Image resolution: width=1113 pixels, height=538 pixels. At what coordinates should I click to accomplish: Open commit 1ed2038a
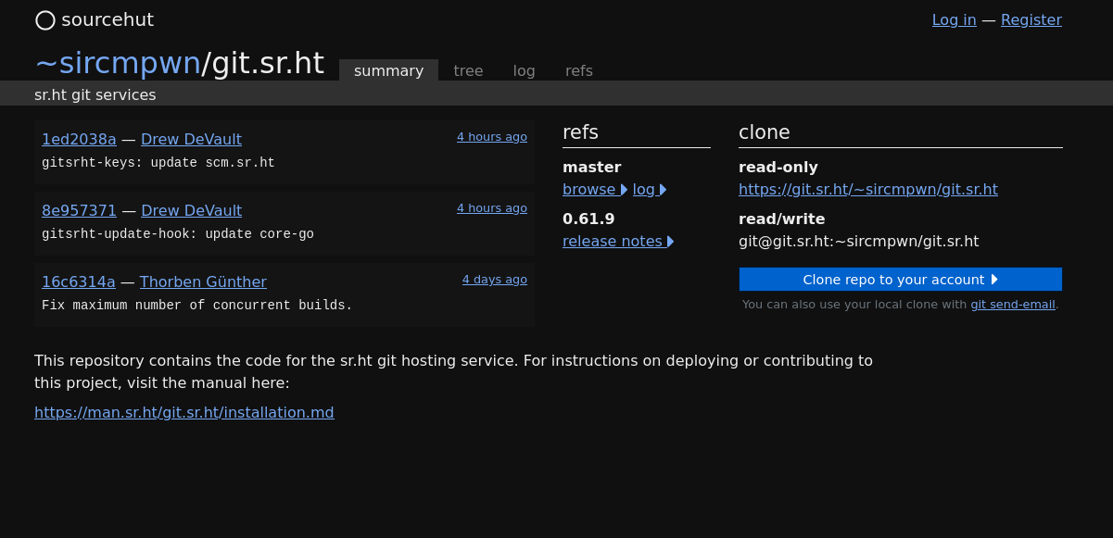tap(79, 139)
